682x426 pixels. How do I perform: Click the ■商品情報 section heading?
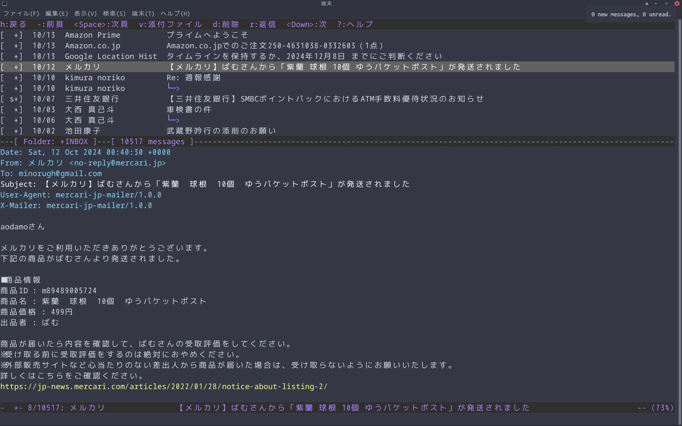pos(21,280)
